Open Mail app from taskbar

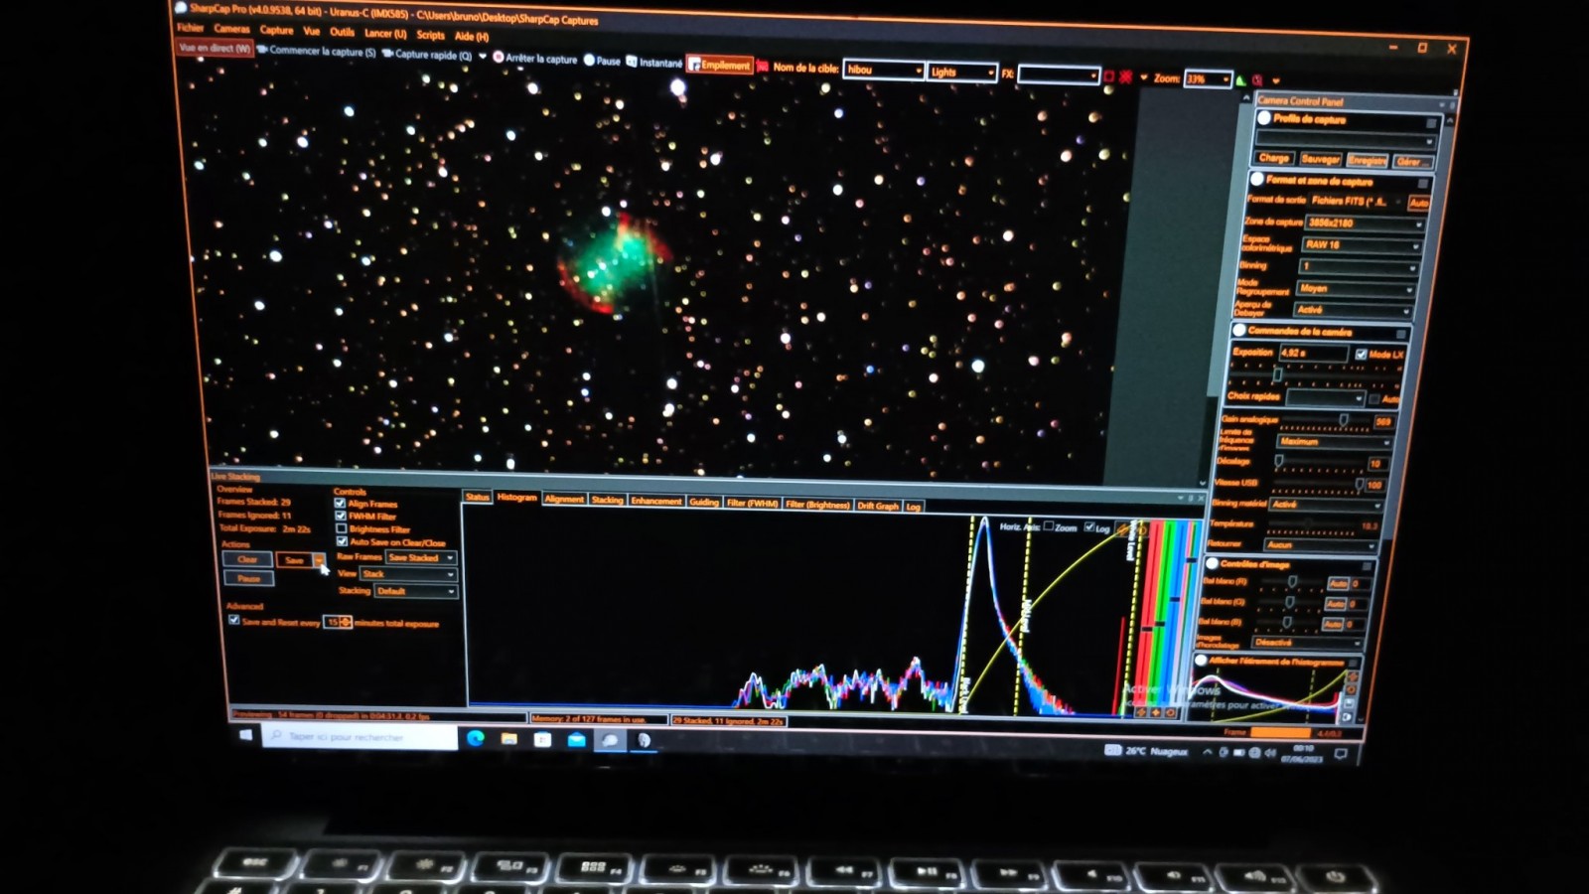pos(576,740)
